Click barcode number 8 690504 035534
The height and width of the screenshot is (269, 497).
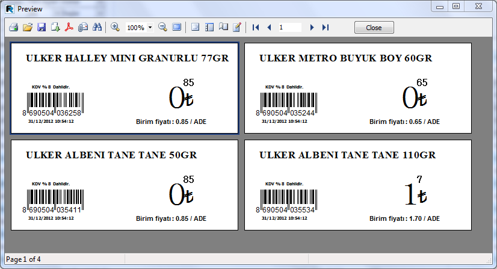[x=285, y=210]
